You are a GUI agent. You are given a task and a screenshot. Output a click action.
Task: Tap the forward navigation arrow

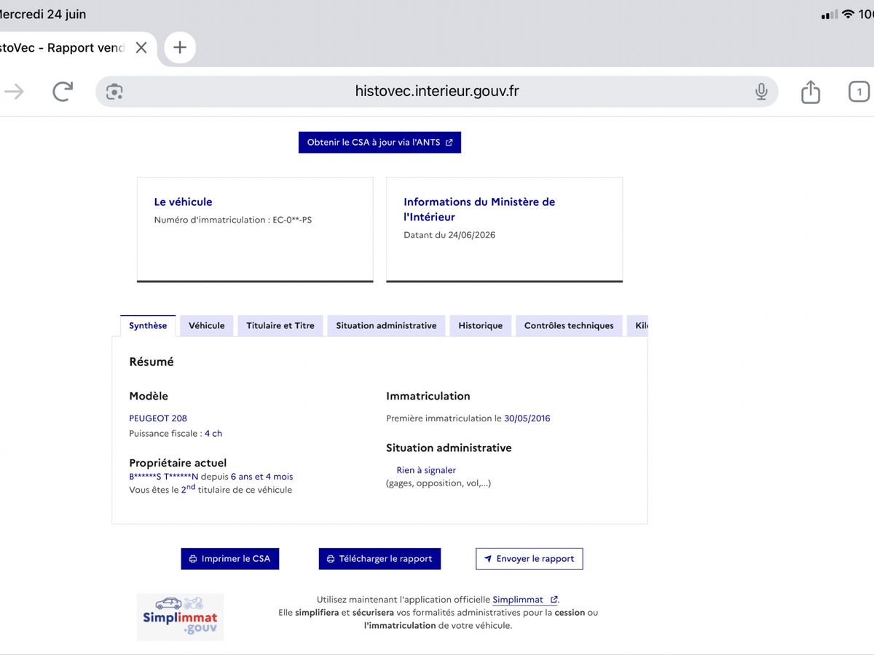point(14,91)
